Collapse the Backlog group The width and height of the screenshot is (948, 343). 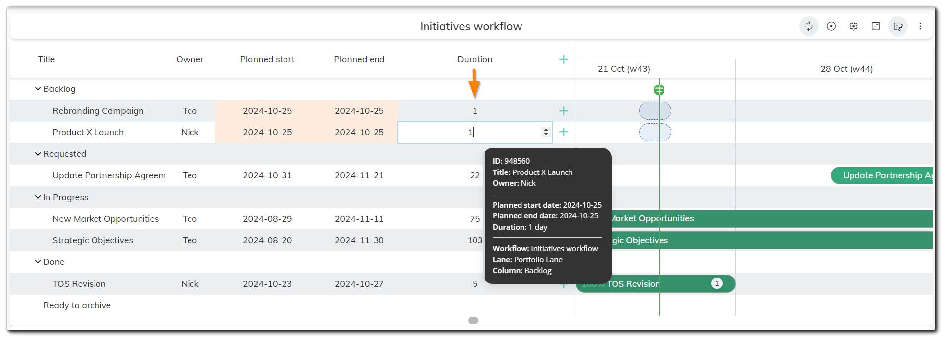[38, 89]
